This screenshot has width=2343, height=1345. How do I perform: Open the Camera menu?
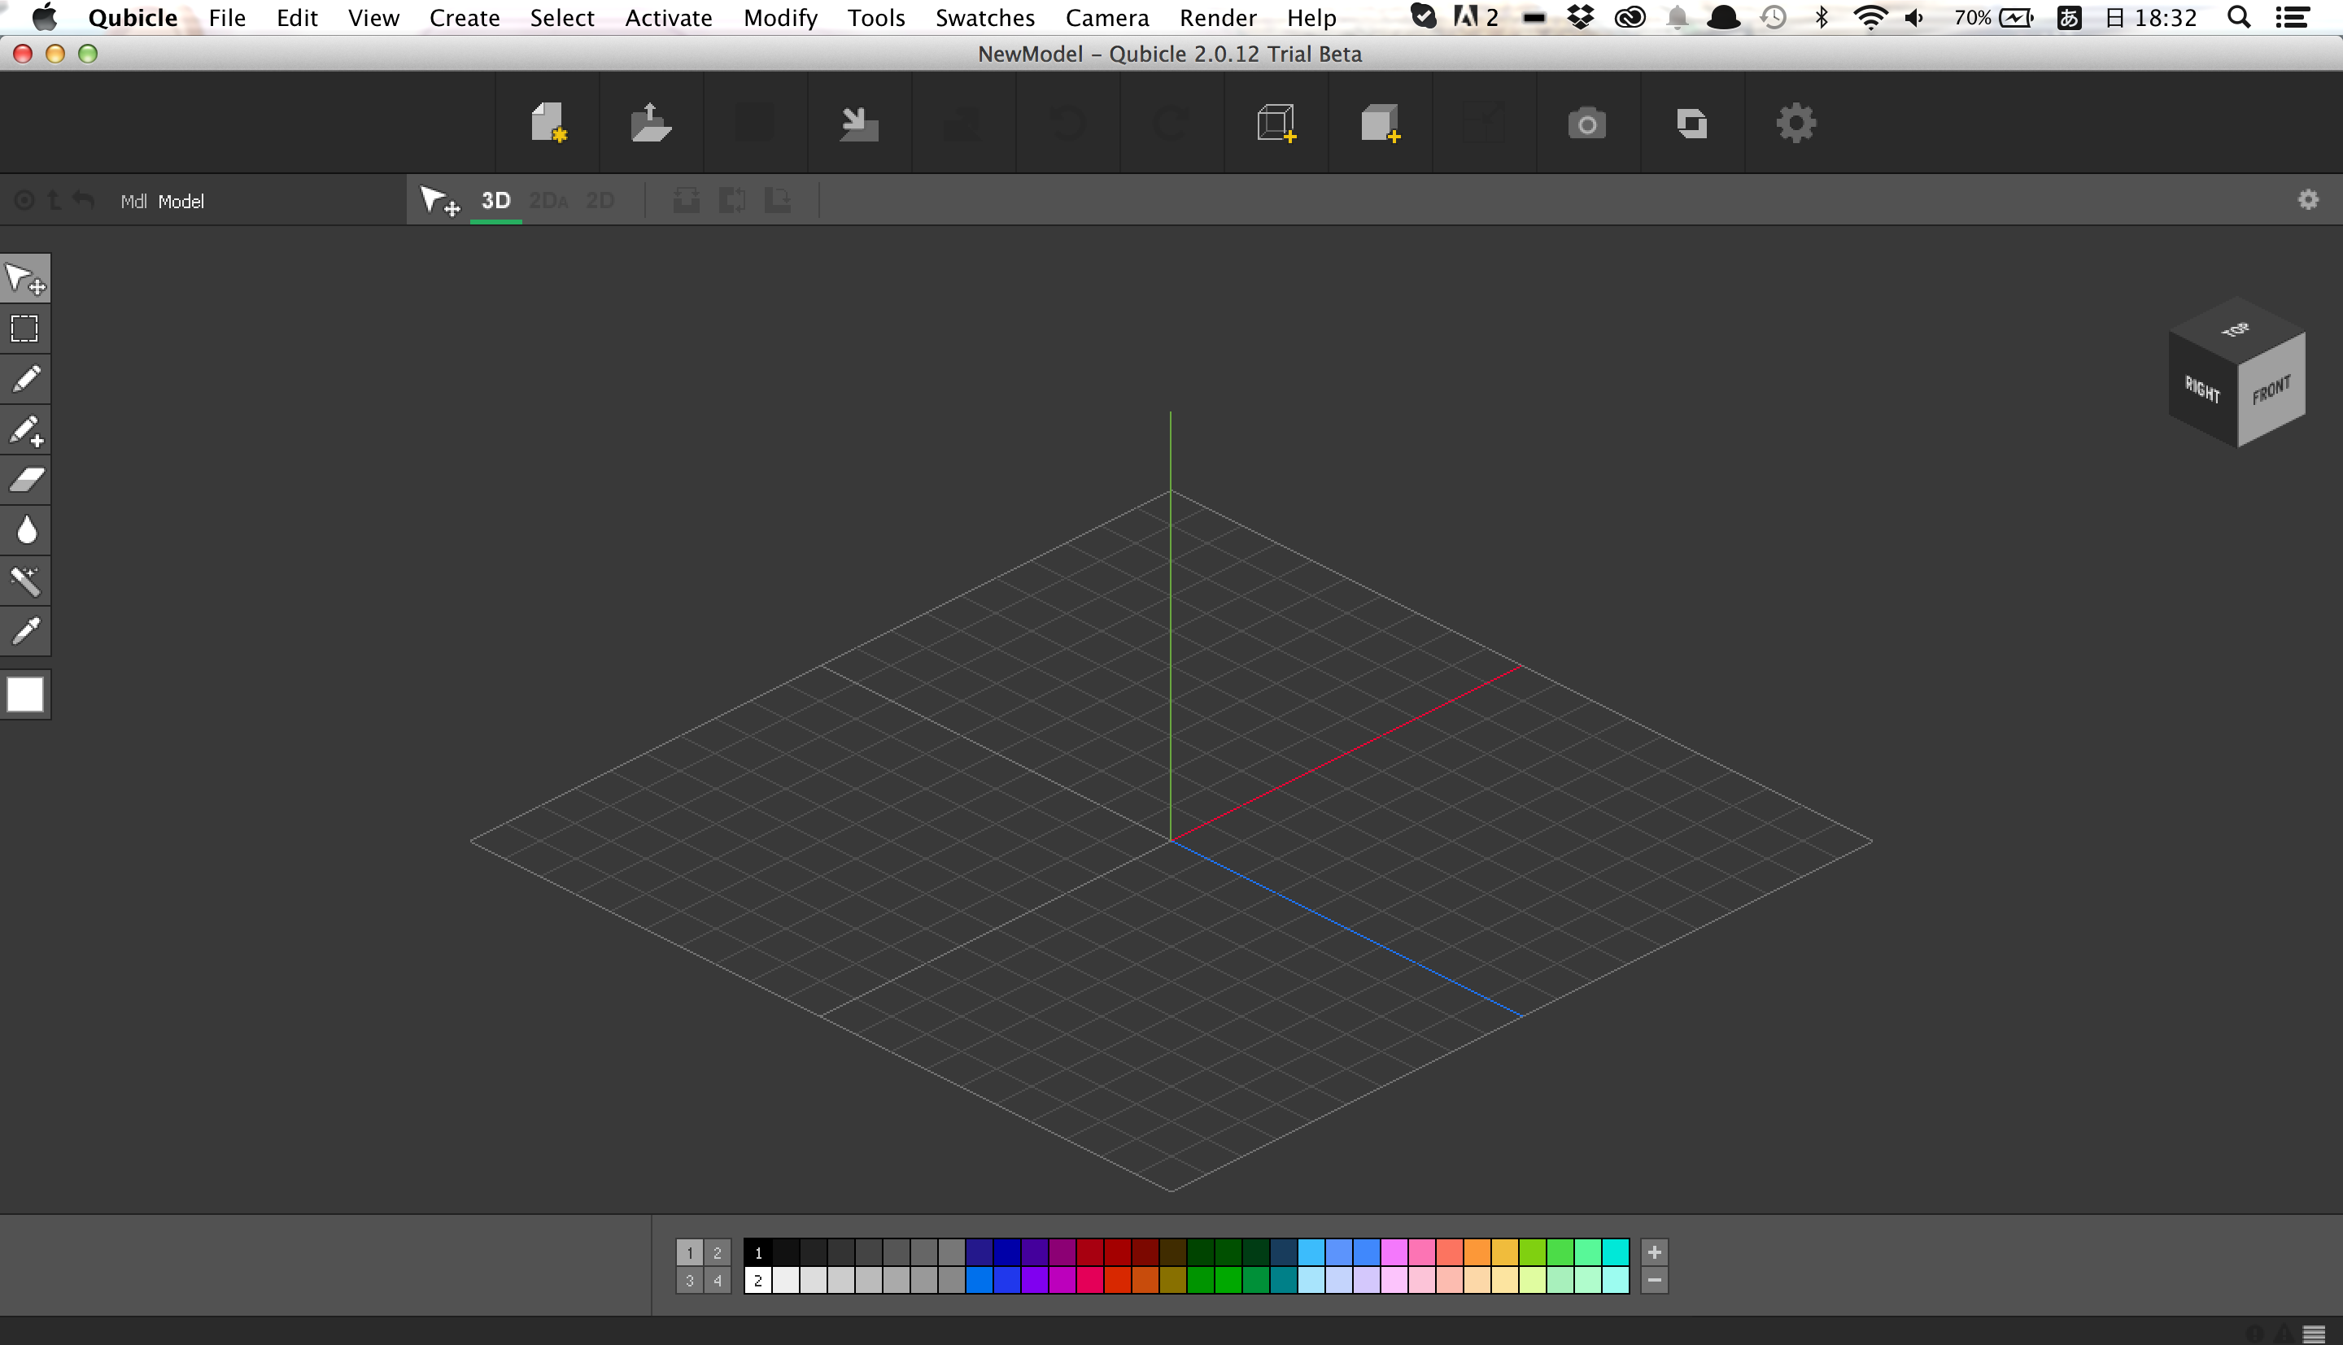1107,18
